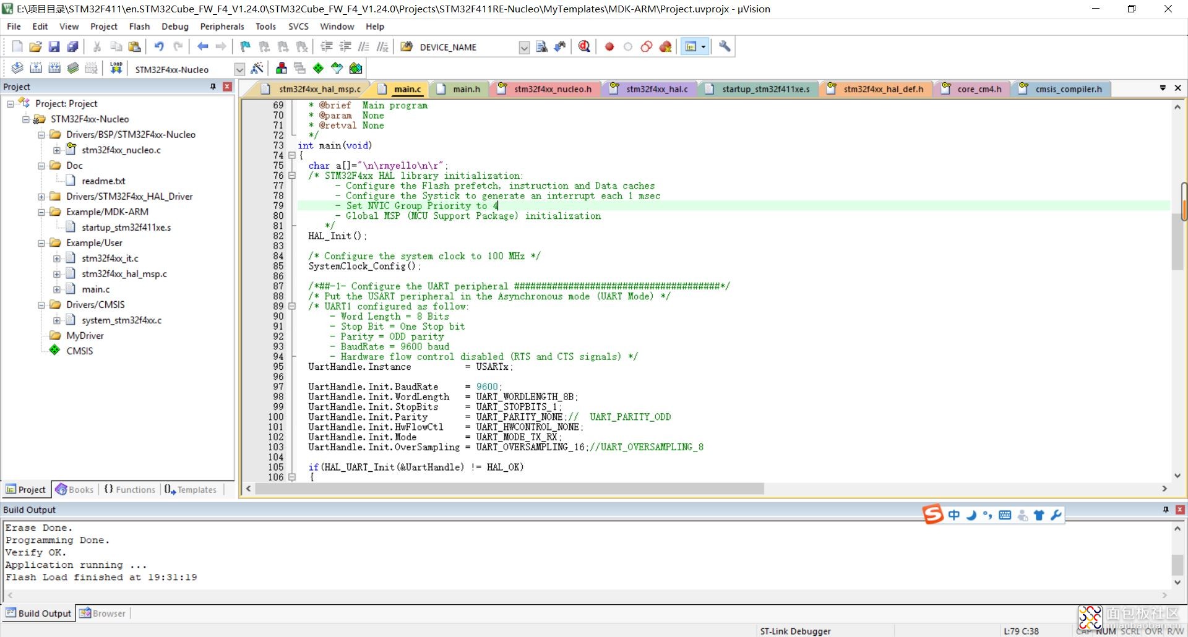Select the MyDriver group in the project tree
The width and height of the screenshot is (1188, 637).
click(85, 336)
